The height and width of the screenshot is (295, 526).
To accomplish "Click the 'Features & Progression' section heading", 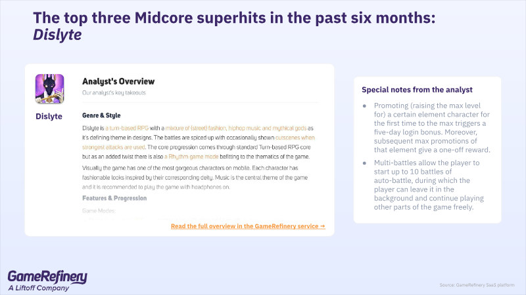I will (114, 198).
